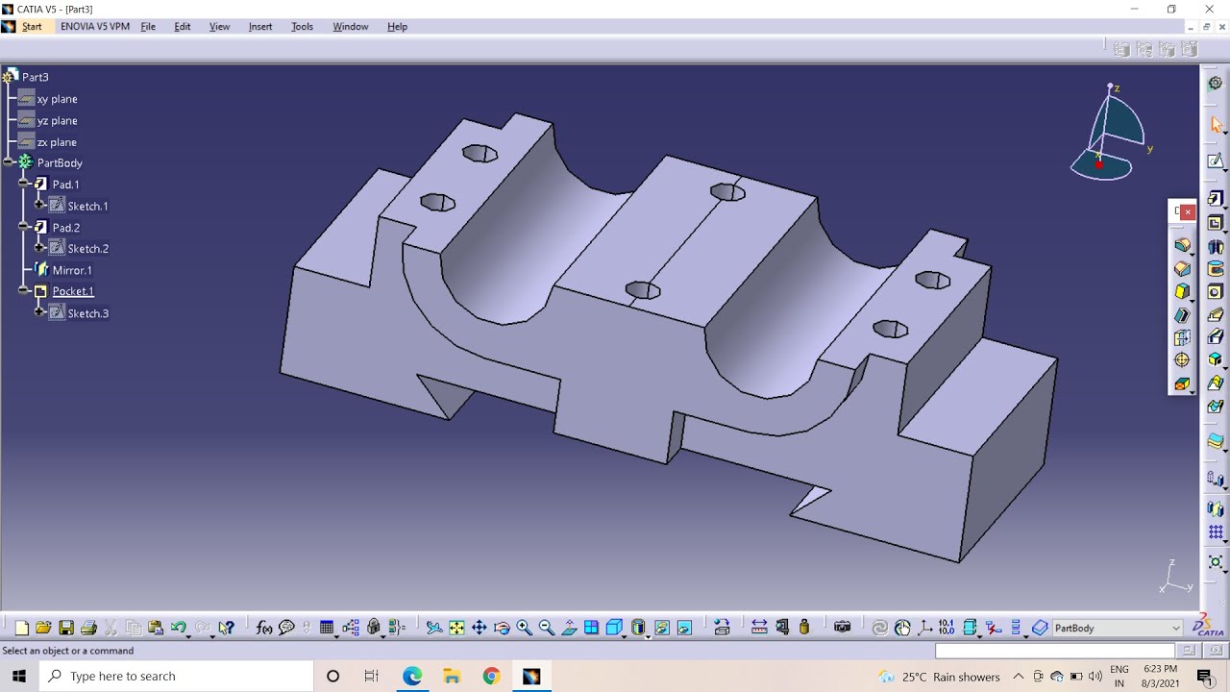
Task: Click the Edge Fillet icon in floating toolbar
Action: [1182, 245]
